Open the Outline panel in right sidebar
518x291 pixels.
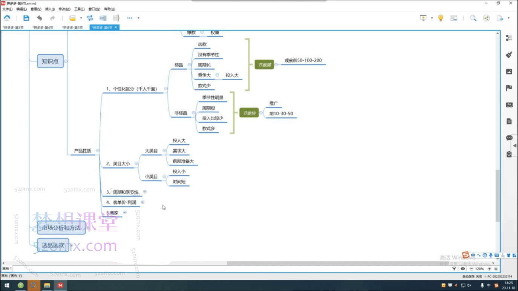(x=509, y=38)
